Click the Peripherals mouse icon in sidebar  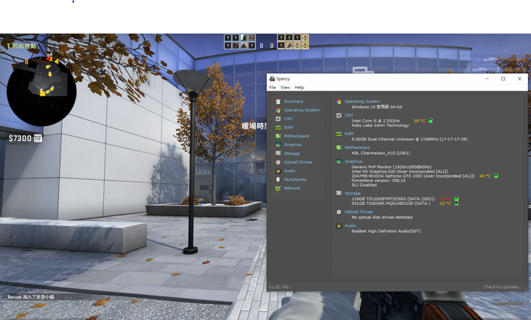pyautogui.click(x=278, y=179)
